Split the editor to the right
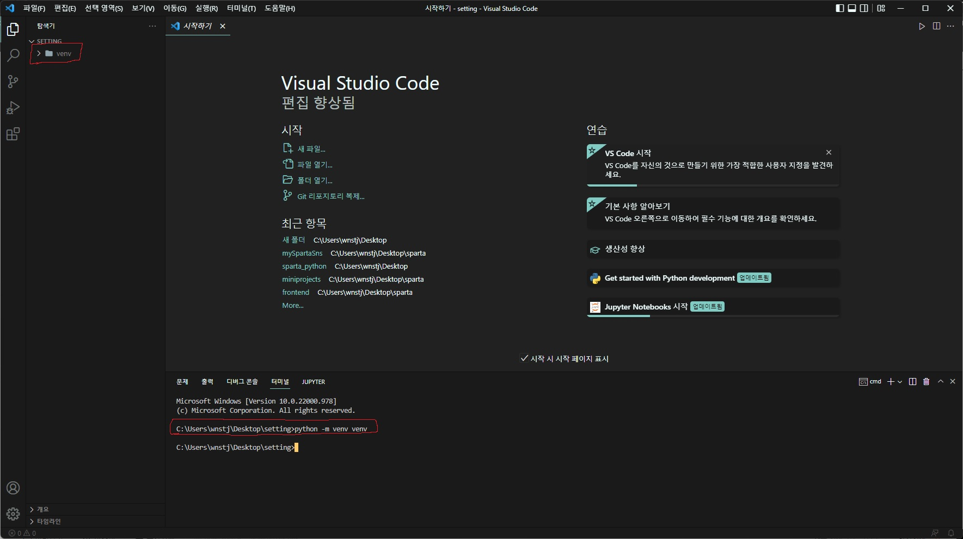The height and width of the screenshot is (539, 963). 936,26
